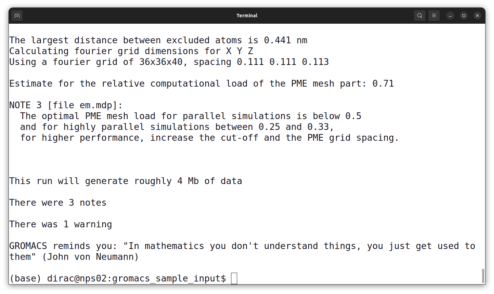The height and width of the screenshot is (294, 494).
Task: Close the Terminal window
Action: coord(477,15)
